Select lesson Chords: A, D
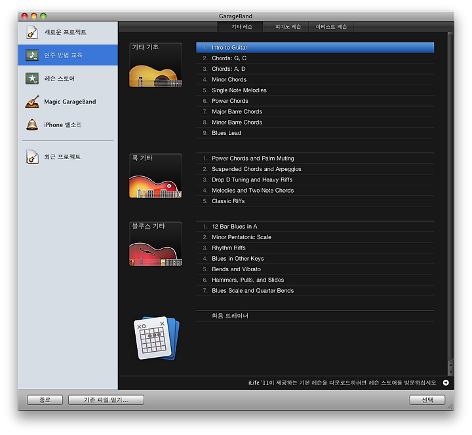Viewport: 472px width, 435px height. pyautogui.click(x=315, y=69)
